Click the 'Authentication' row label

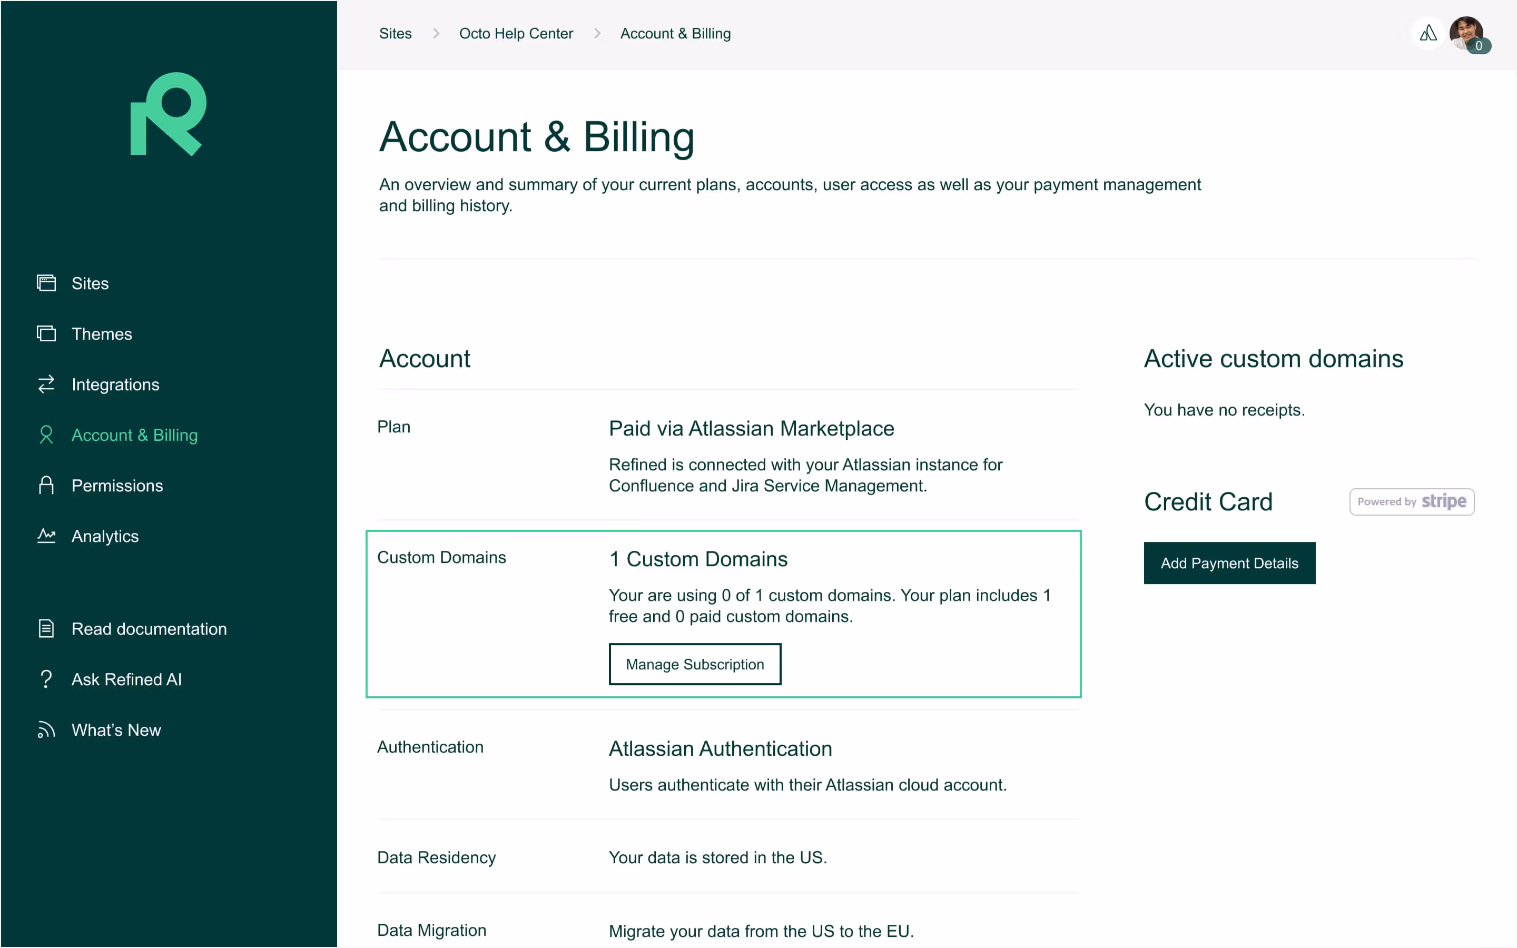click(x=430, y=747)
